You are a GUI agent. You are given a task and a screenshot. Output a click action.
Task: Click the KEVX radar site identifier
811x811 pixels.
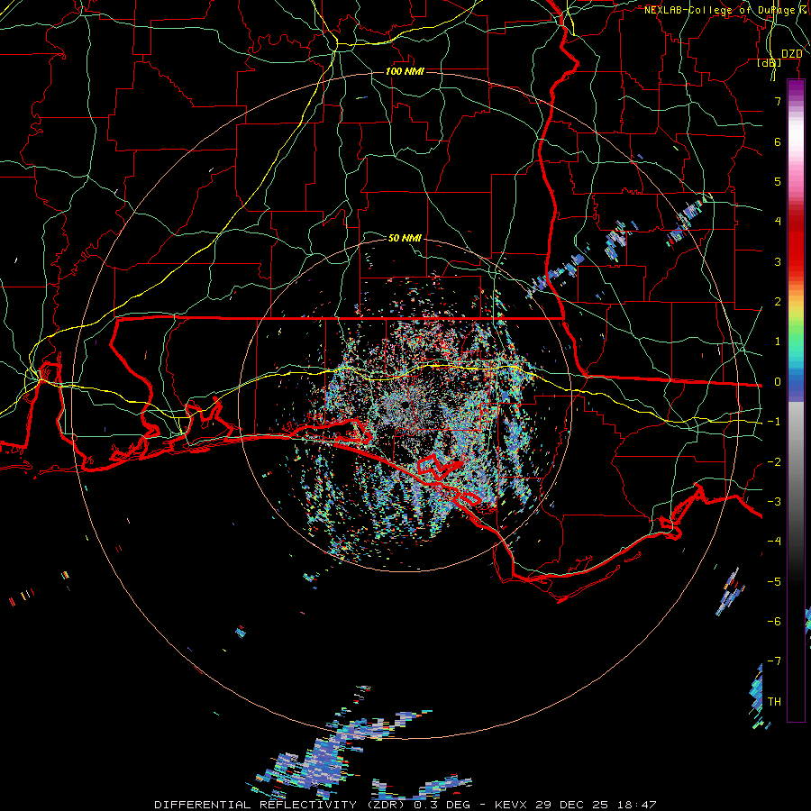click(x=511, y=805)
